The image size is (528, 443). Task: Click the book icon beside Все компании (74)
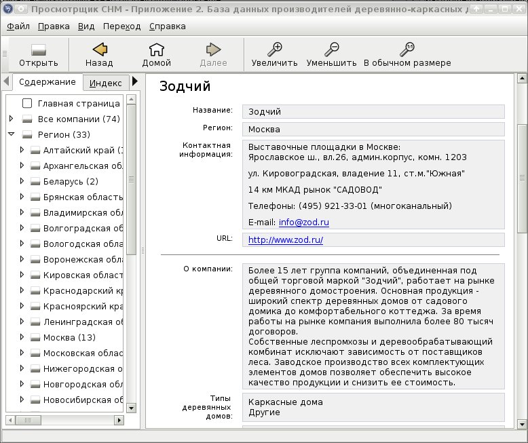(27, 119)
